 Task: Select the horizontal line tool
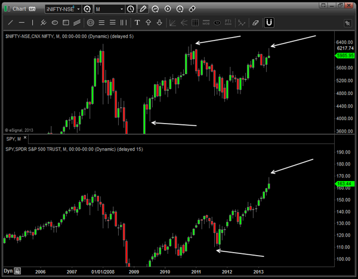(x=21, y=23)
